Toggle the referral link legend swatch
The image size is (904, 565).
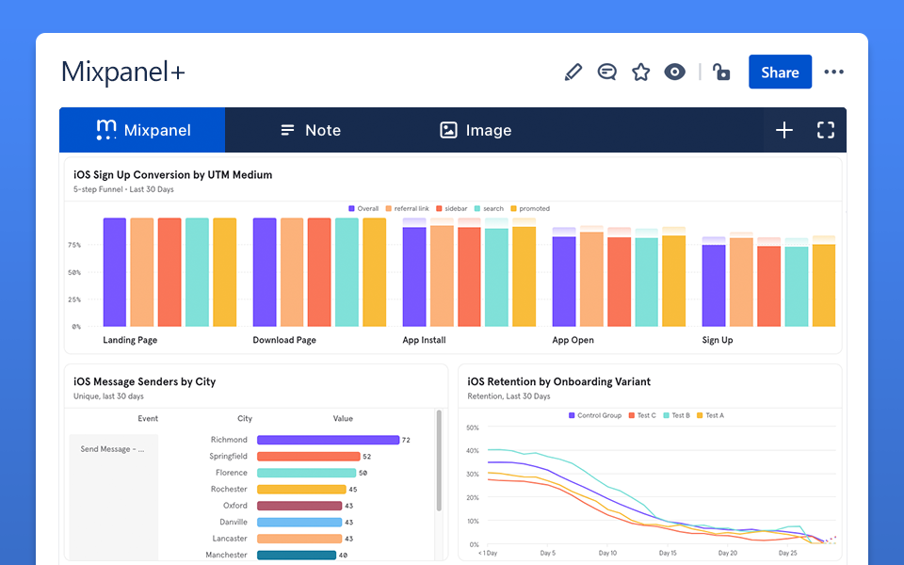pos(389,209)
